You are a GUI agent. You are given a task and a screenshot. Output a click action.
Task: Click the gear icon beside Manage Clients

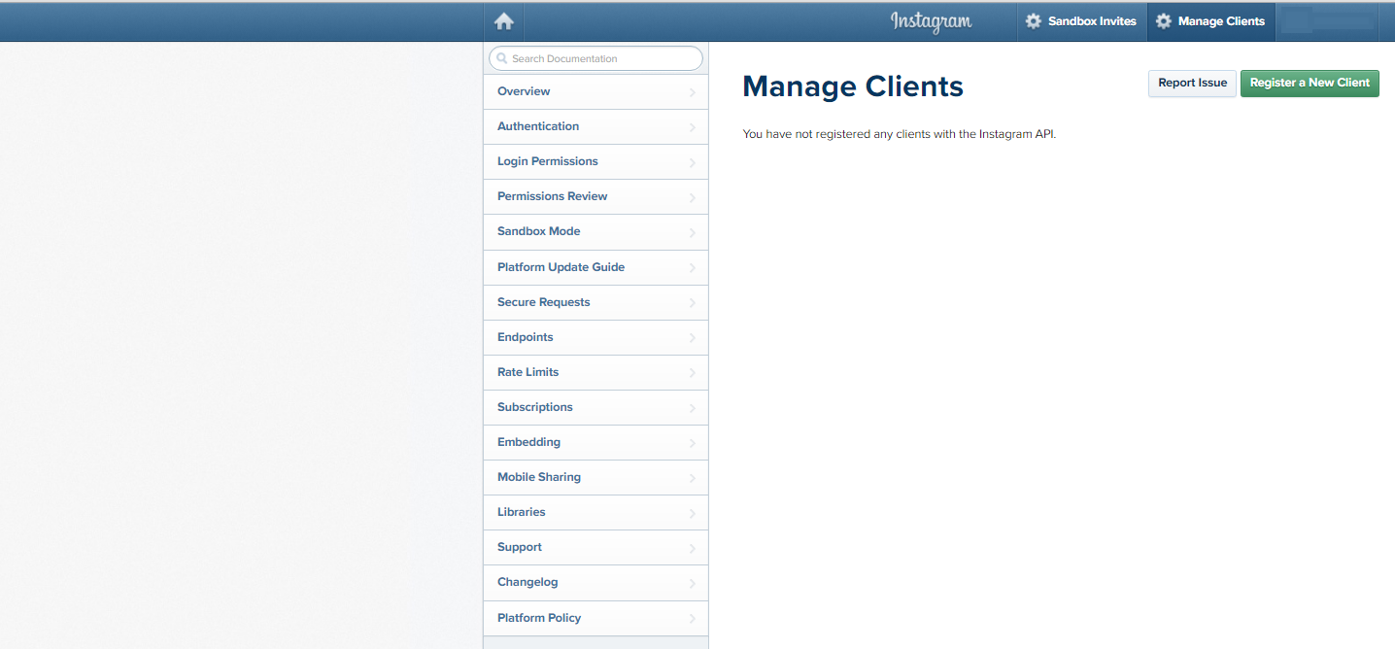click(1164, 21)
